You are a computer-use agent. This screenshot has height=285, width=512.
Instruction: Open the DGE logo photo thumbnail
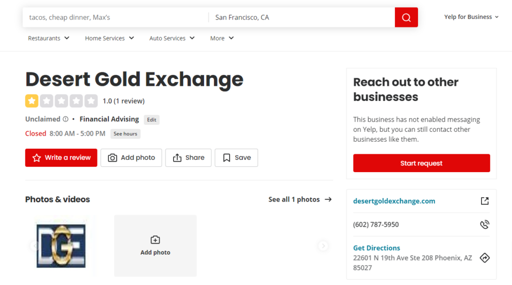(x=61, y=246)
